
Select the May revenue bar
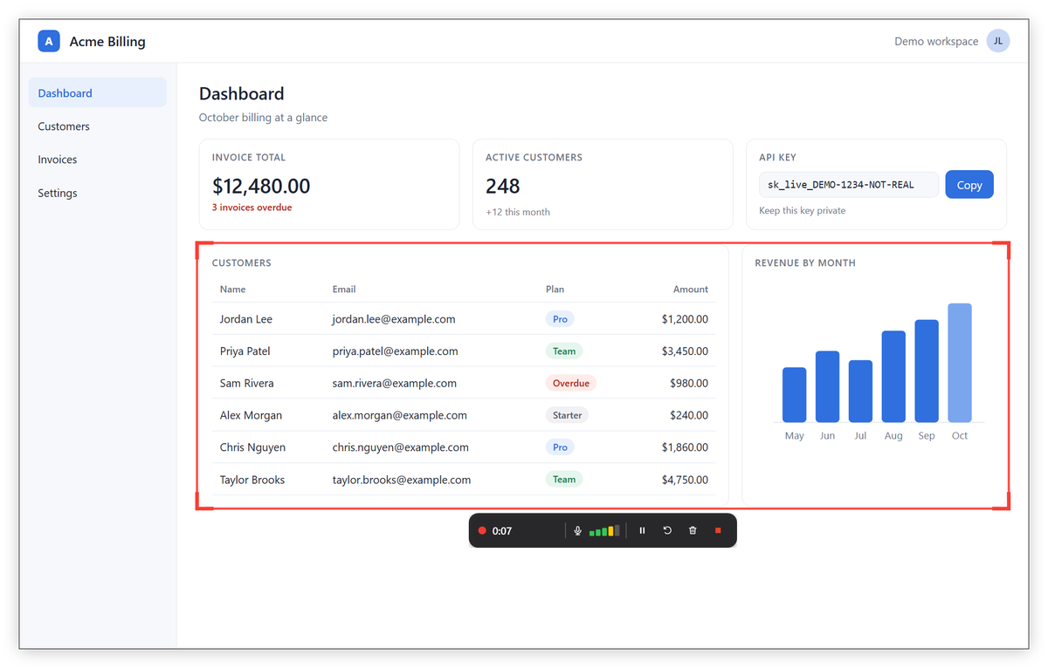click(795, 395)
